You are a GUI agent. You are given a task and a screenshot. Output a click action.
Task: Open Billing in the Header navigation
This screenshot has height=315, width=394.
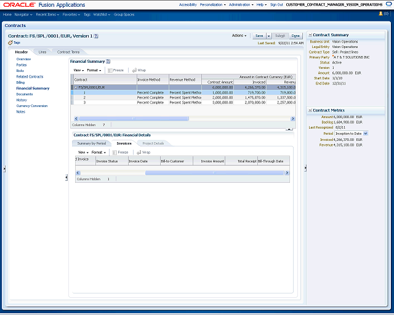pos(20,82)
